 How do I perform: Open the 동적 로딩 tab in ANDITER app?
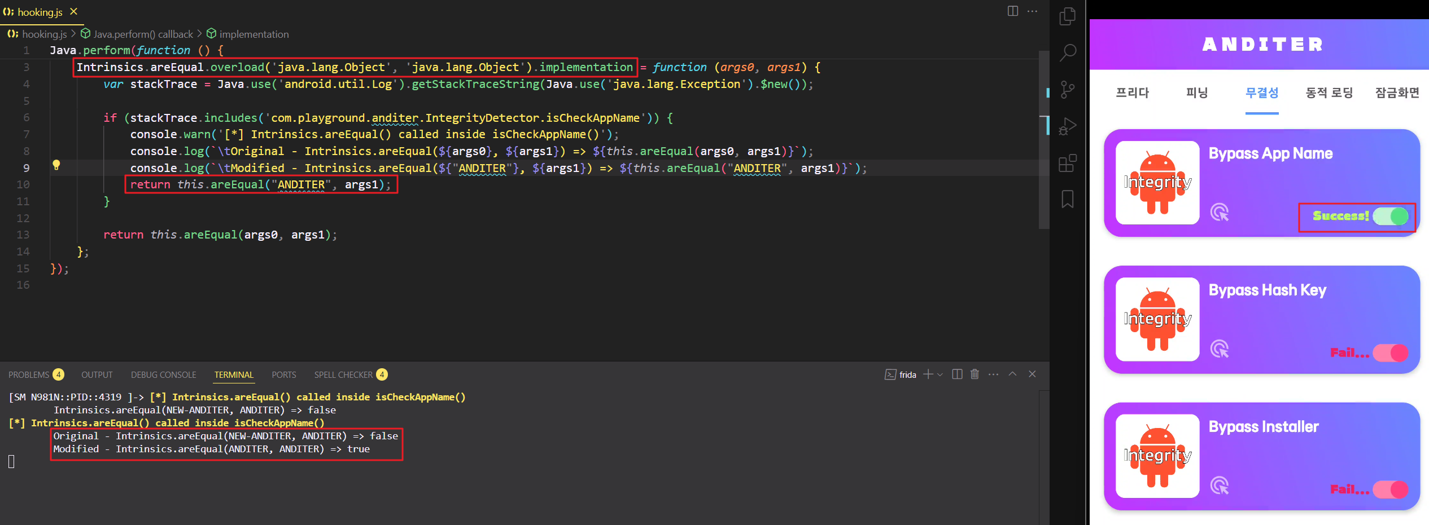click(1329, 92)
